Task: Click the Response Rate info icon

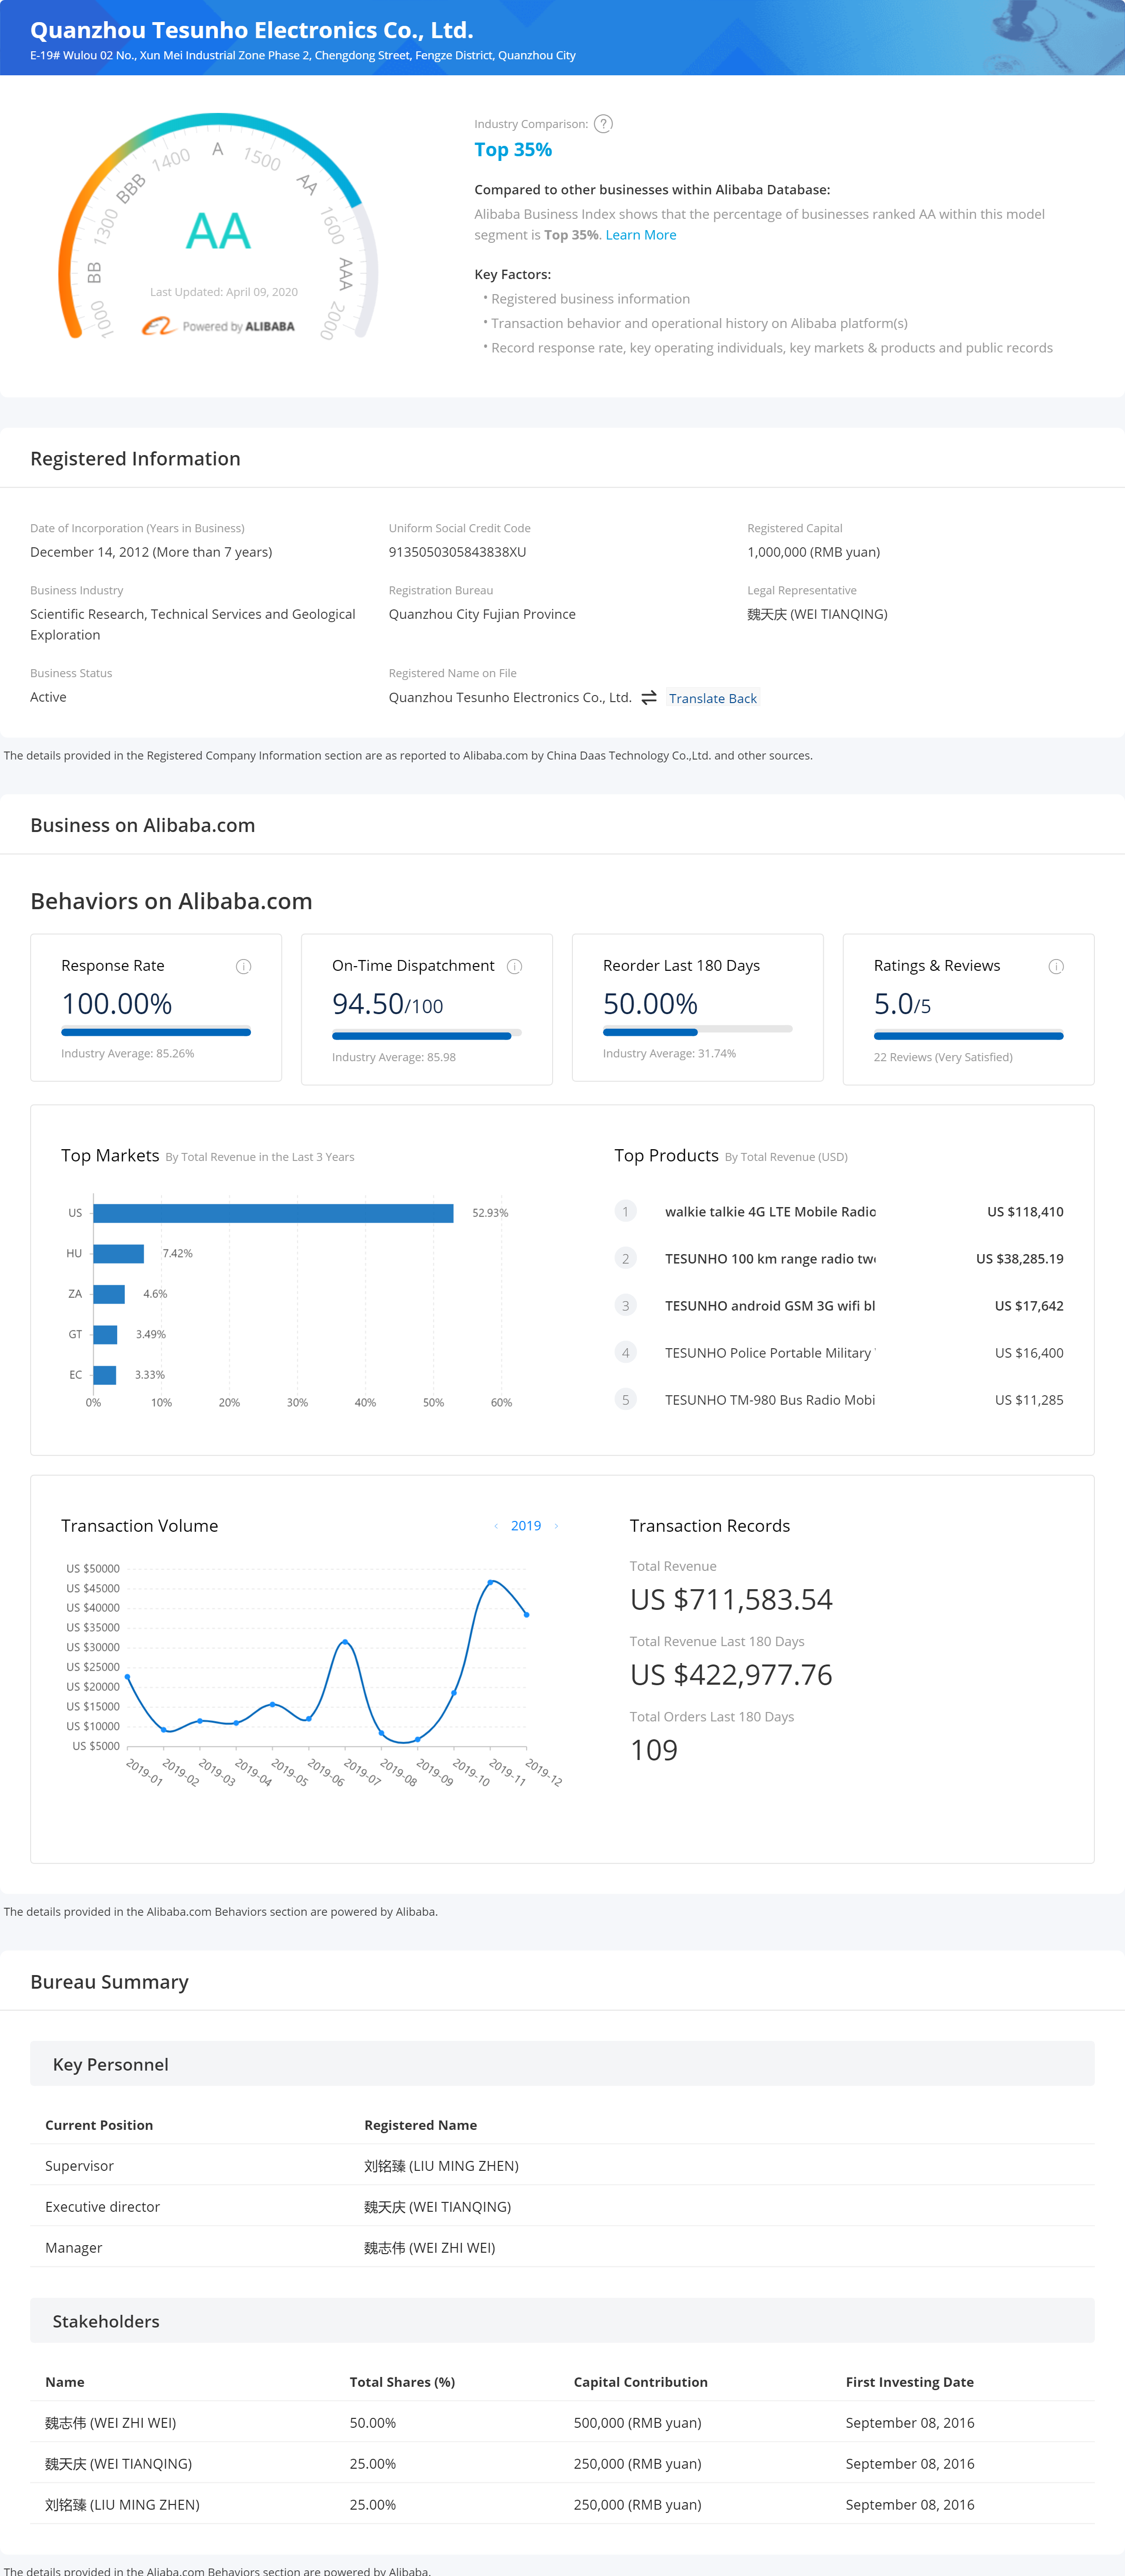Action: pos(243,966)
